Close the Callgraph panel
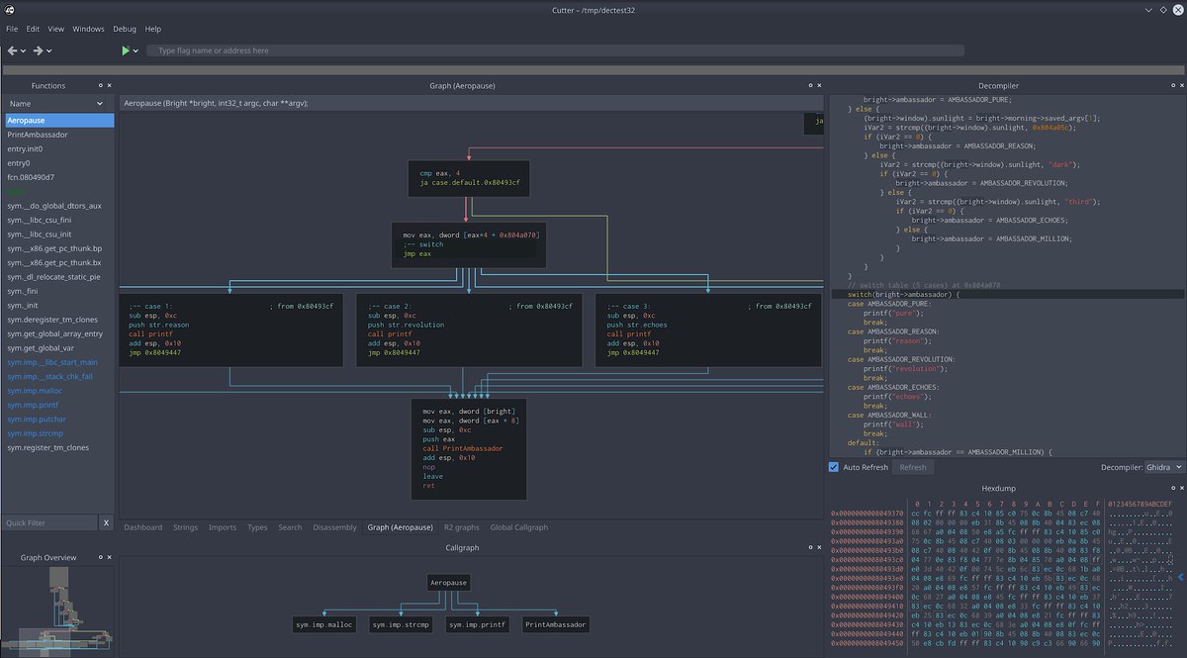This screenshot has height=658, width=1187. [817, 547]
